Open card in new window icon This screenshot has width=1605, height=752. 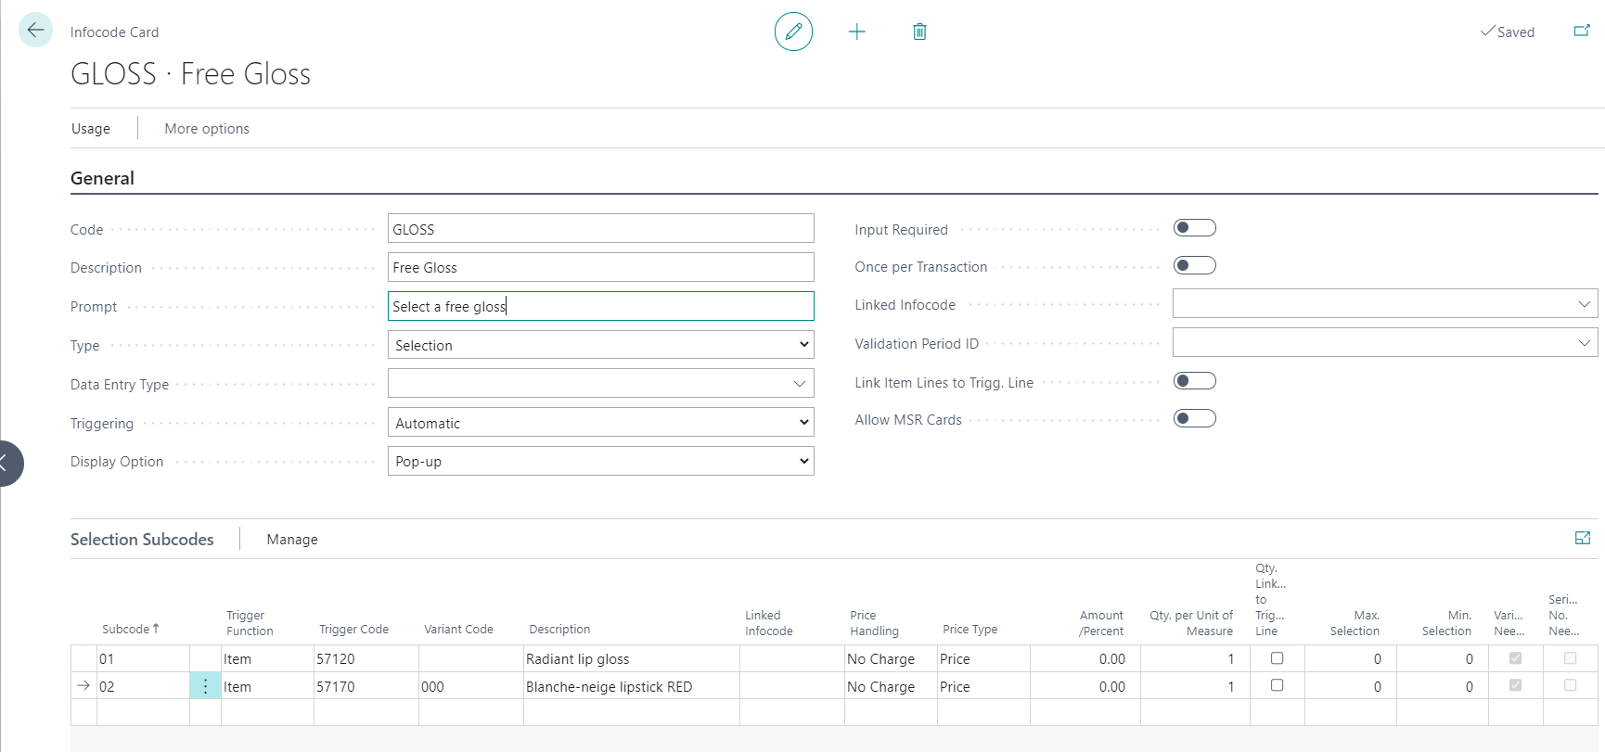1582,32
